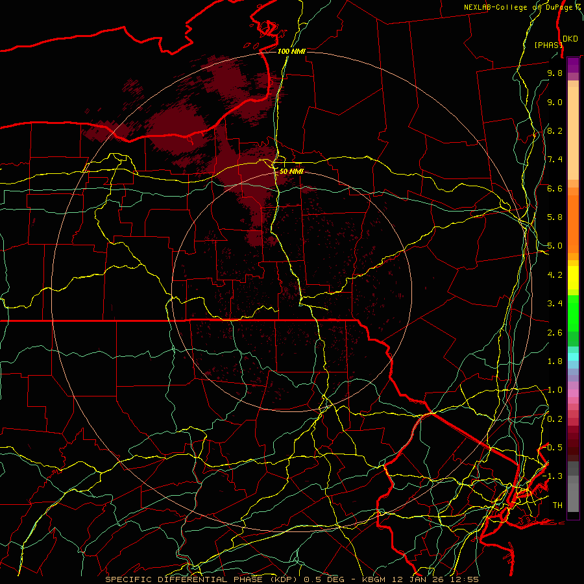584x584 pixels.
Task: Click the 0.2 scale value
Action: [x=555, y=419]
